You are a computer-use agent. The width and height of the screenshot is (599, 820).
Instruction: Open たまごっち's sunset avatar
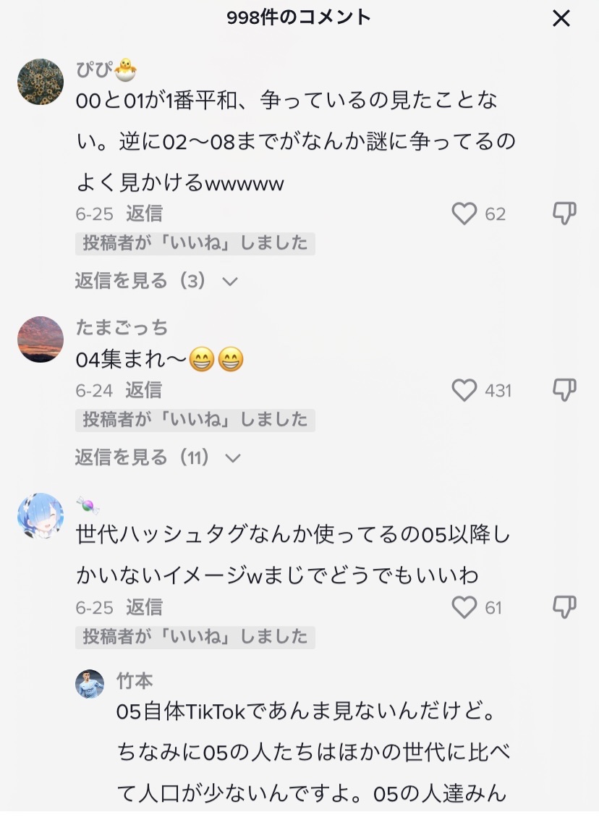(x=41, y=339)
